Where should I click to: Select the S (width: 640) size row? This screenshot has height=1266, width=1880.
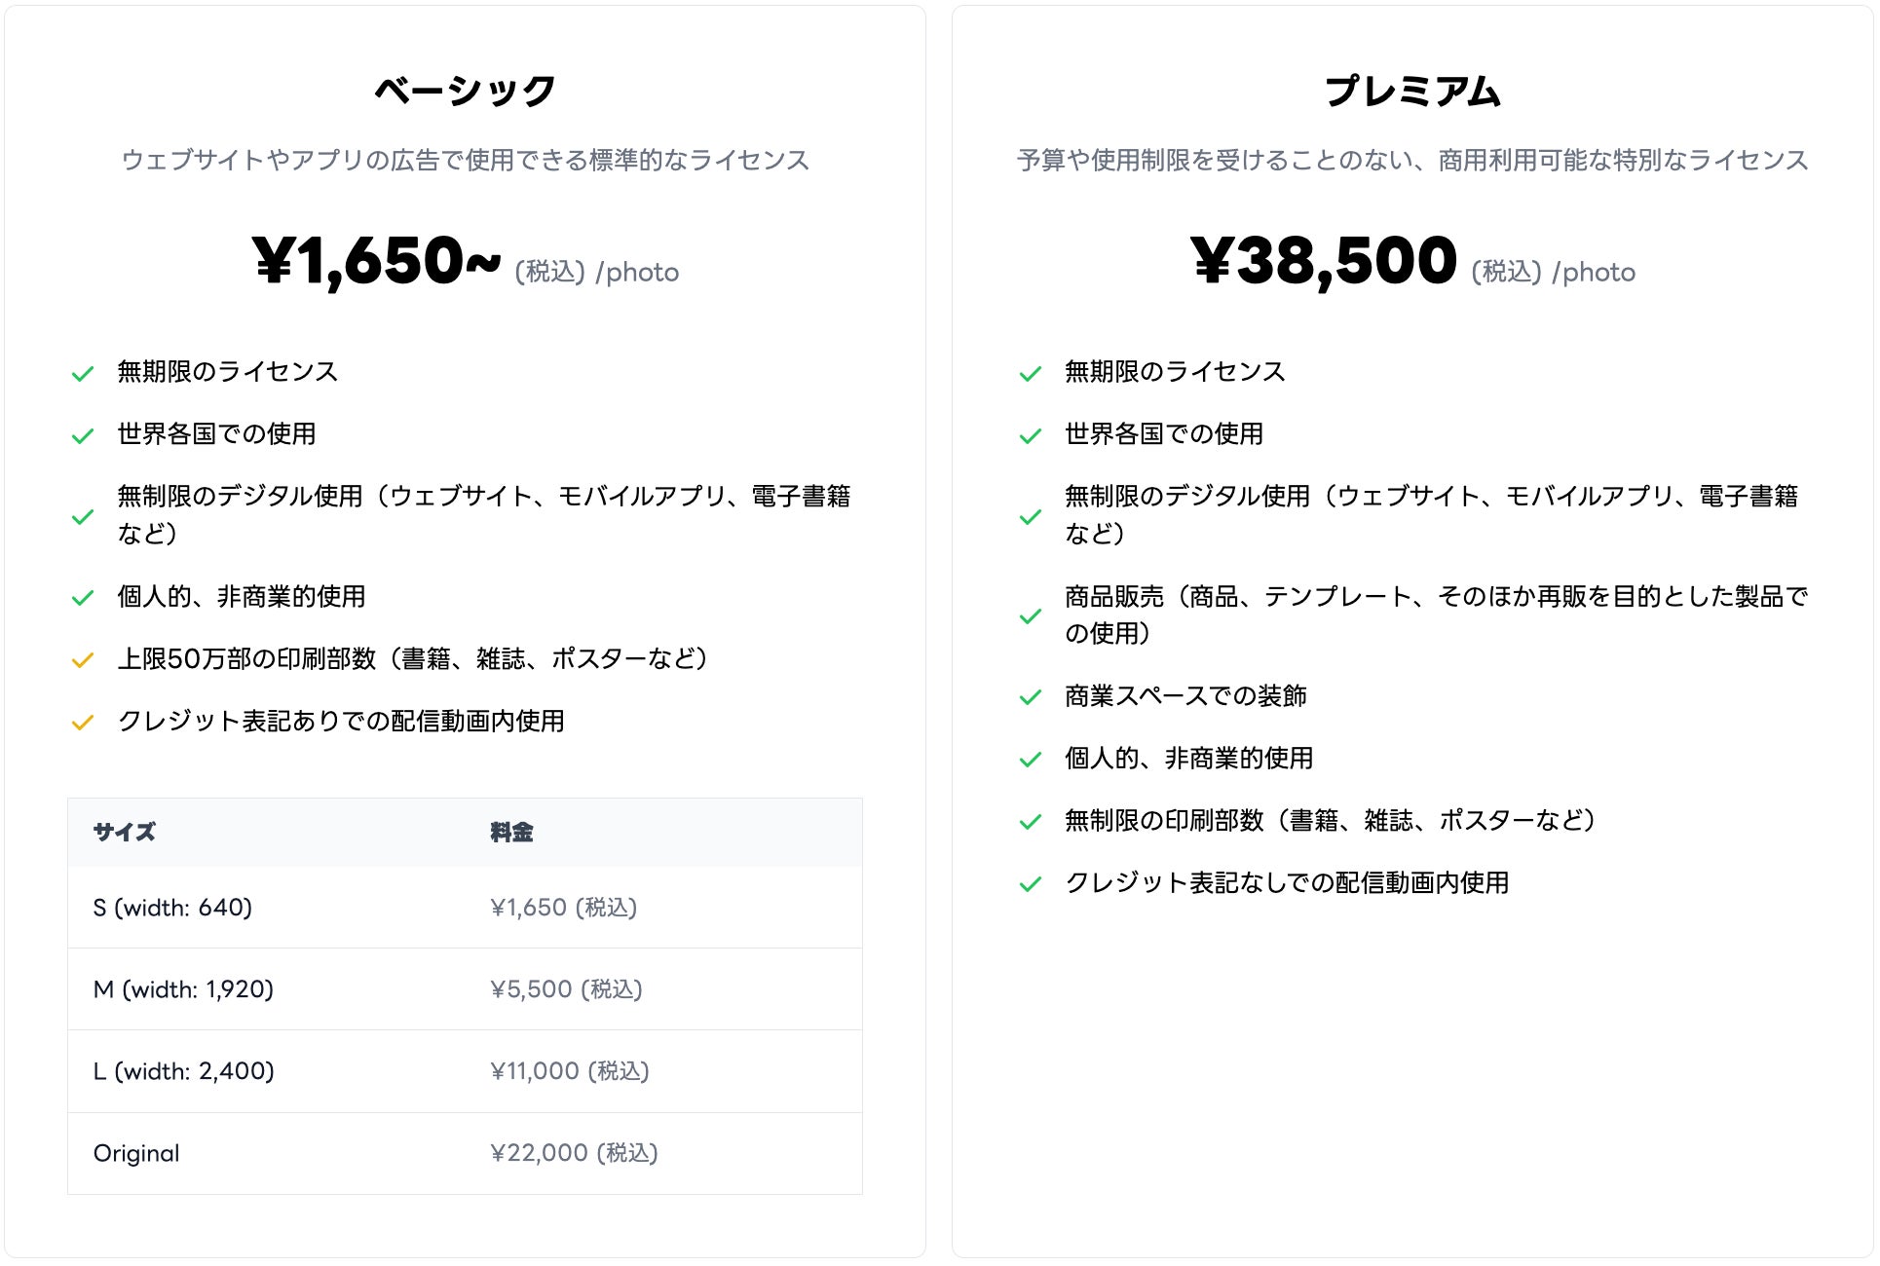(465, 908)
